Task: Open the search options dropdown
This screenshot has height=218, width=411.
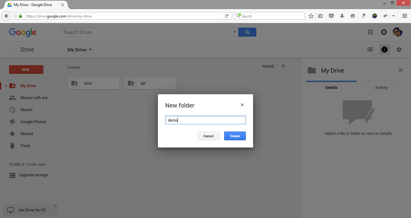Action: [234, 32]
